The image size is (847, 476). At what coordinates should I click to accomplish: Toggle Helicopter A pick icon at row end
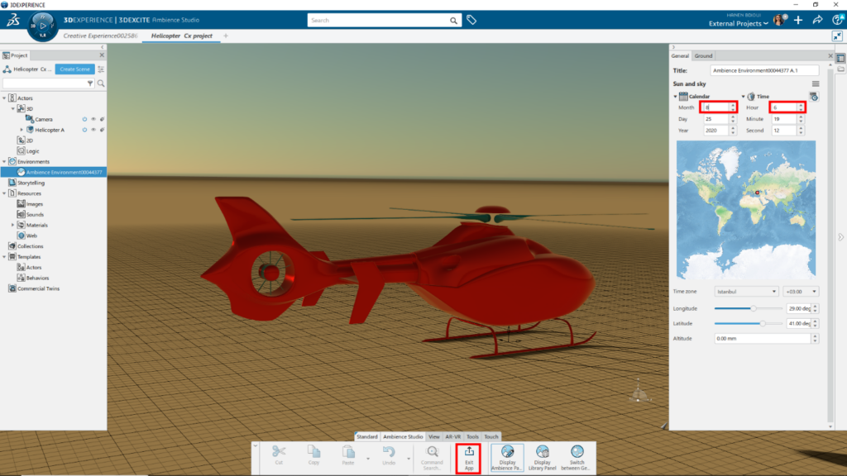point(102,130)
